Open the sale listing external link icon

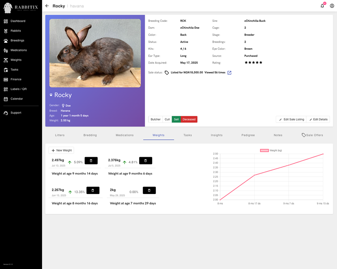point(229,73)
